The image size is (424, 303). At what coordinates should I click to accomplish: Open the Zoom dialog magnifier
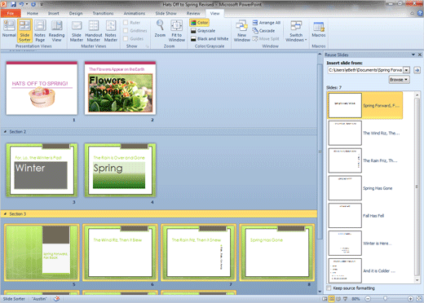[160, 29]
